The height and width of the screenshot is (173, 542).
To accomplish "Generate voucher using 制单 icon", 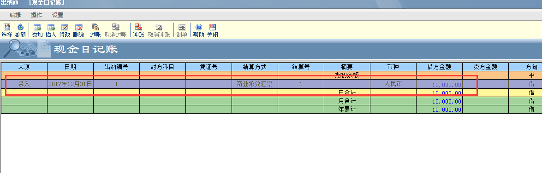I will [x=182, y=30].
